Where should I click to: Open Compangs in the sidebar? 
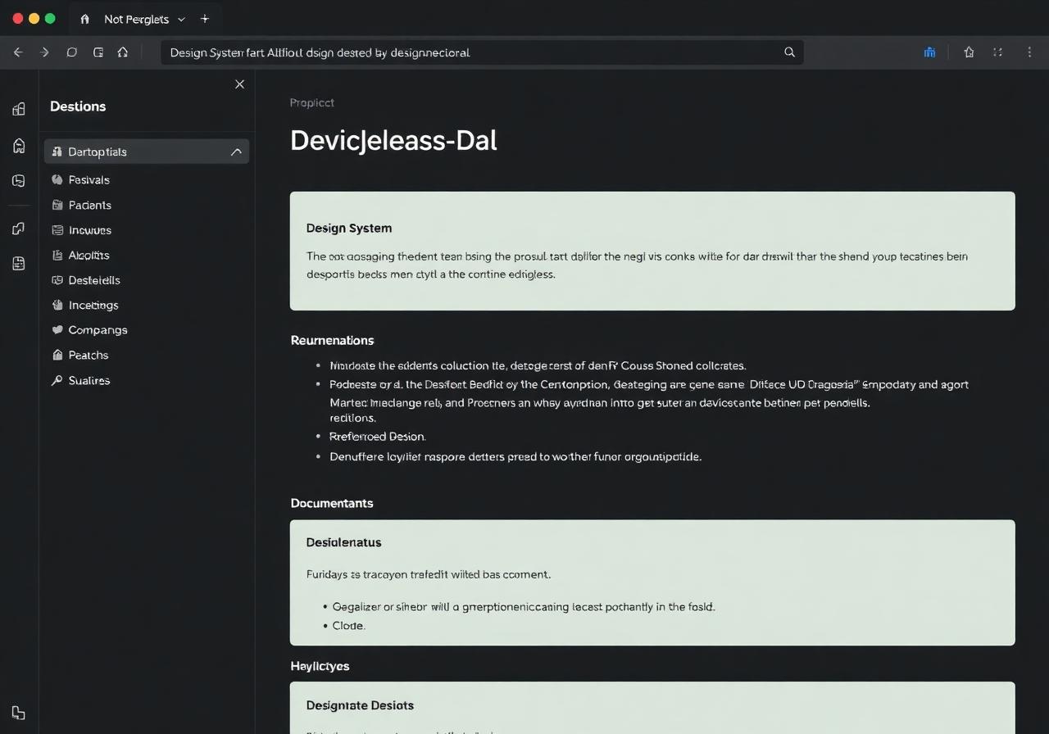click(x=98, y=330)
